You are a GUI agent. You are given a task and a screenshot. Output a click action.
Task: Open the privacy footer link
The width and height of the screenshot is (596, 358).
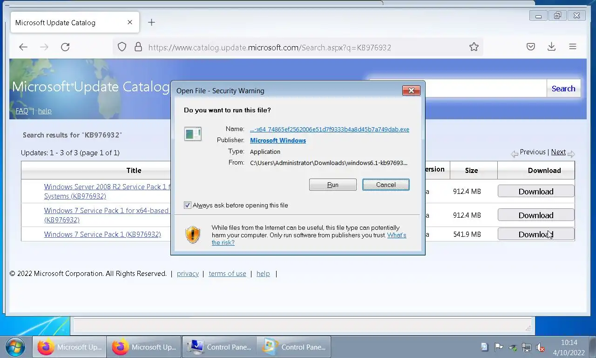coord(188,274)
